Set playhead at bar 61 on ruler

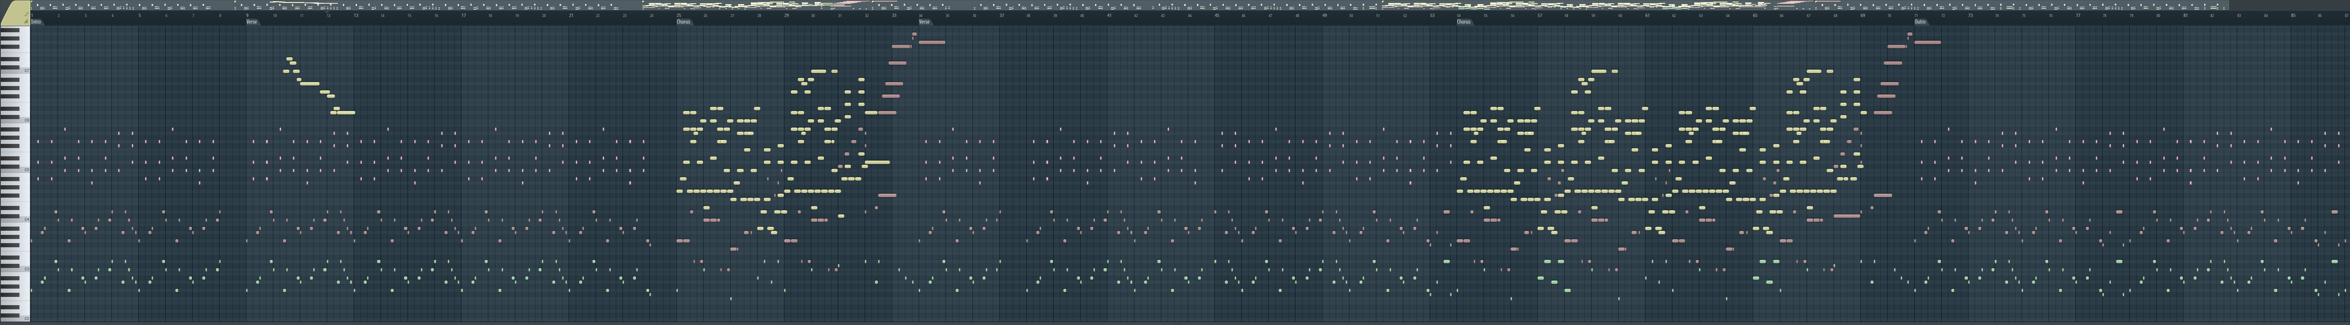[1648, 14]
